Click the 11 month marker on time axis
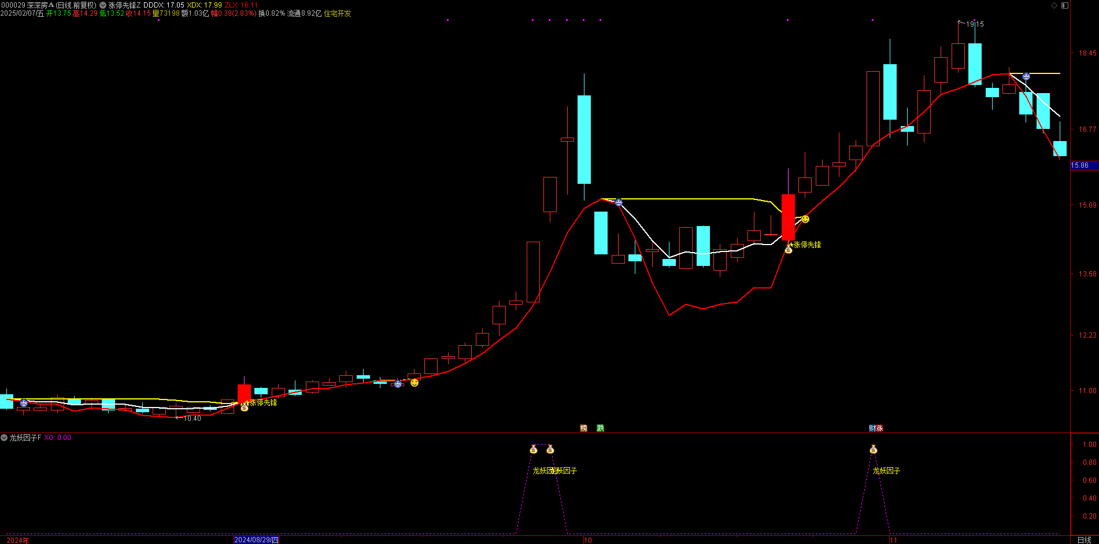Screen dimensions: 1099x544 [893, 540]
